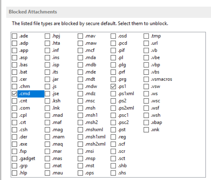Viewport: 211px width, 180px height.
Task: Click the .ps1 label text
Action: pos(122,86)
